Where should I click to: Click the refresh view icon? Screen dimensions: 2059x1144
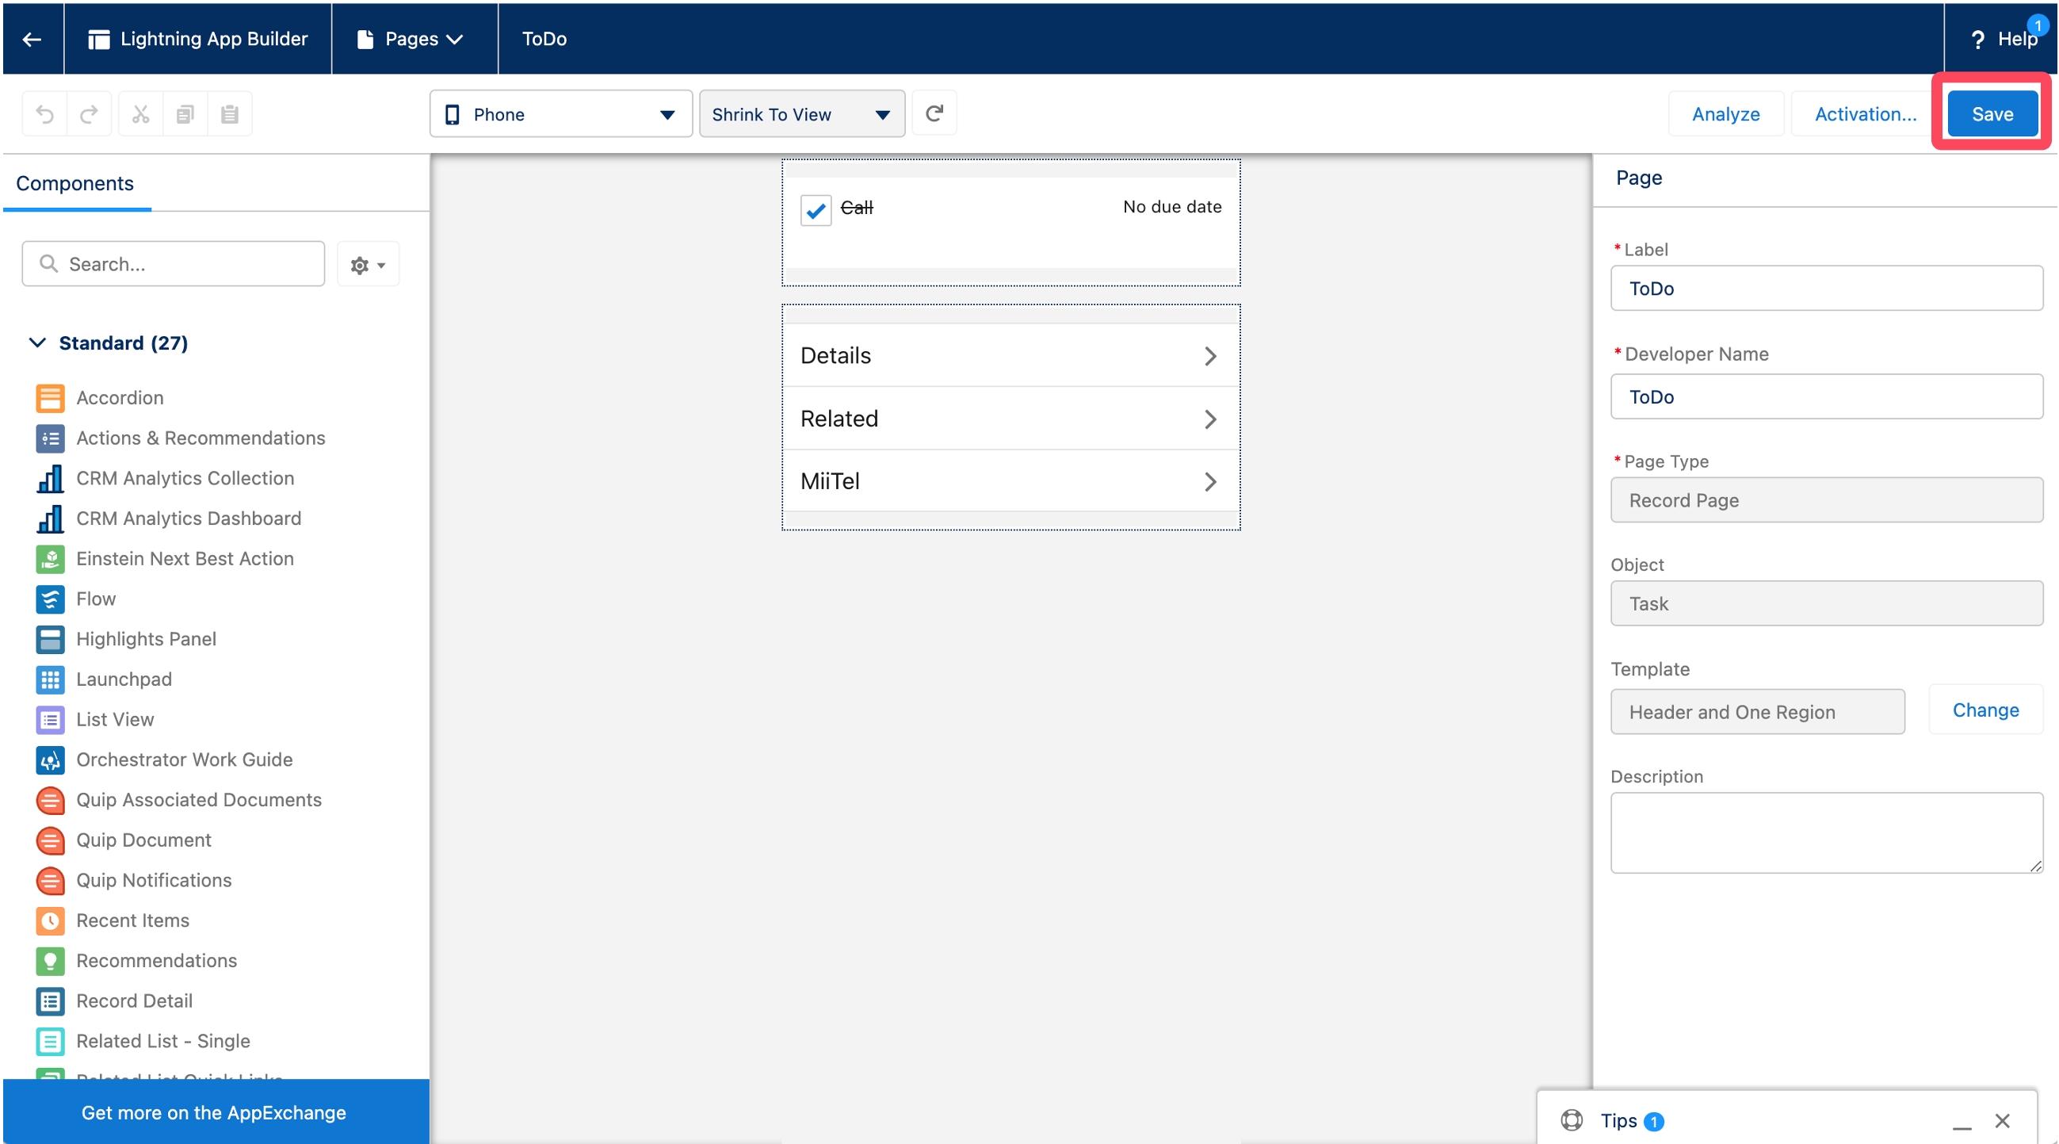934,113
